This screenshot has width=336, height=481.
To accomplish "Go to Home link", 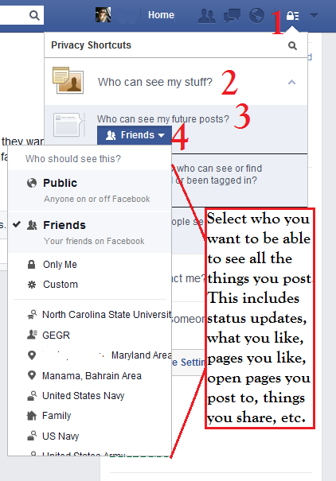I will click(x=161, y=15).
